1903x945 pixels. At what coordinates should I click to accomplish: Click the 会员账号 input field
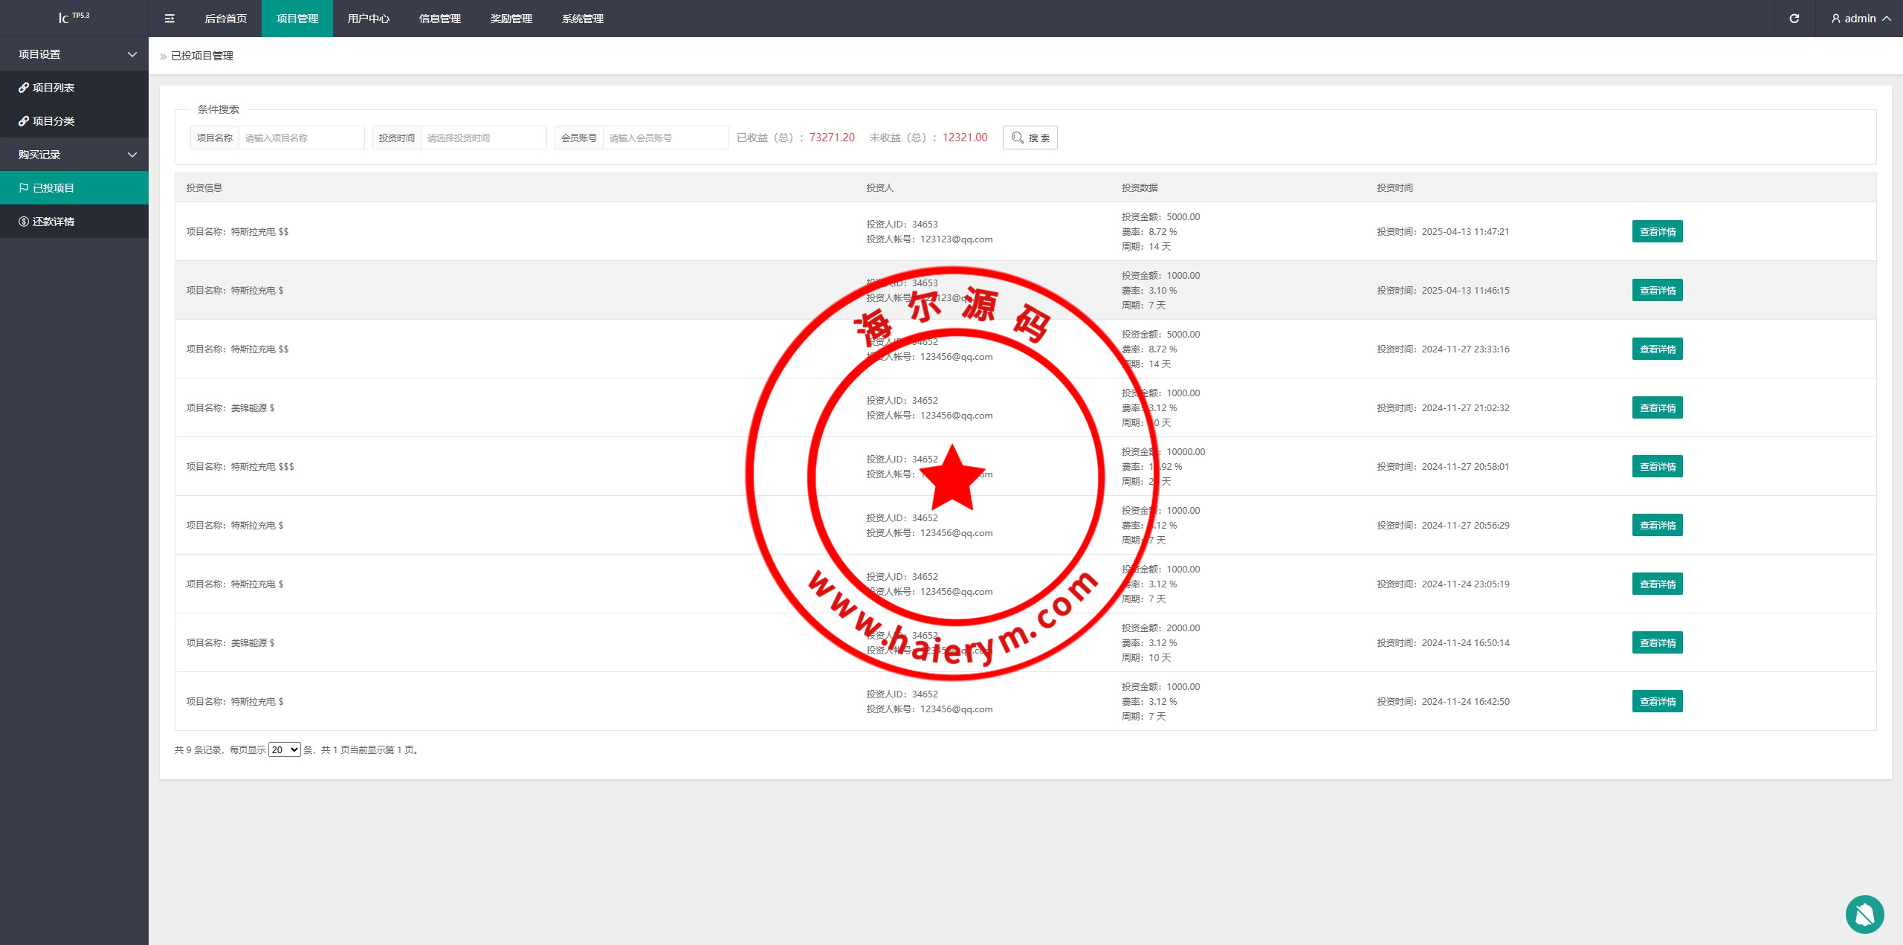point(665,138)
